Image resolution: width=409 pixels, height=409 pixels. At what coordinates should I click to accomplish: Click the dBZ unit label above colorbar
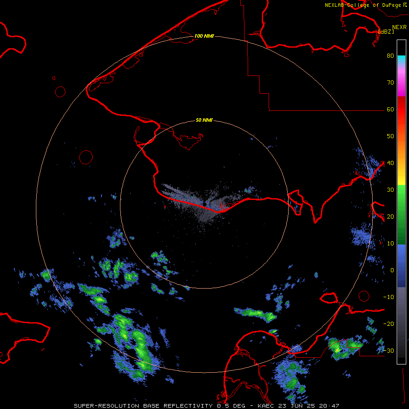[x=386, y=31]
